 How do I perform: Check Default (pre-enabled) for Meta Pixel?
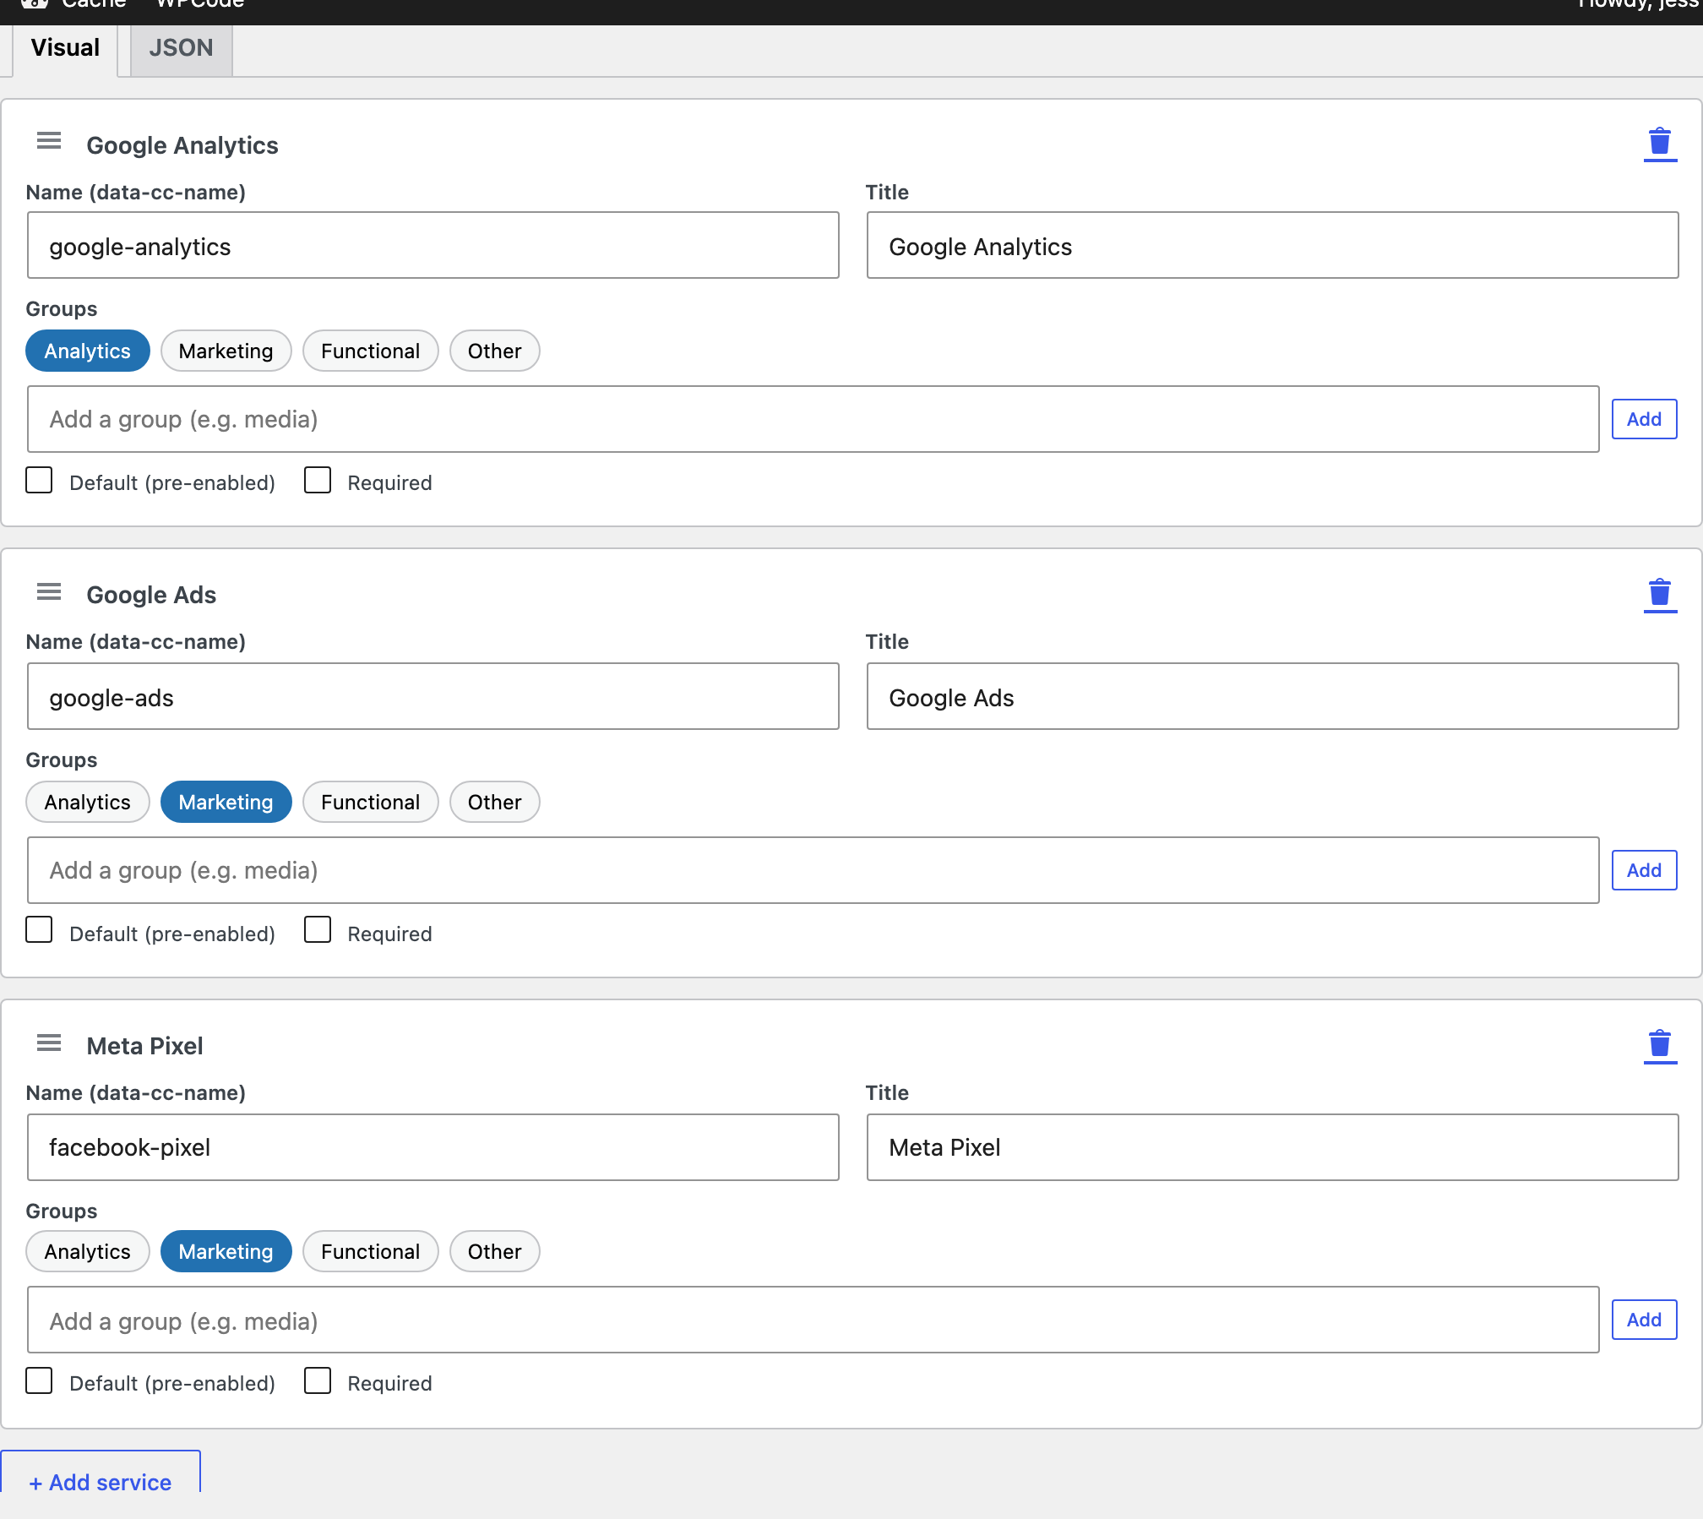pyautogui.click(x=39, y=1381)
